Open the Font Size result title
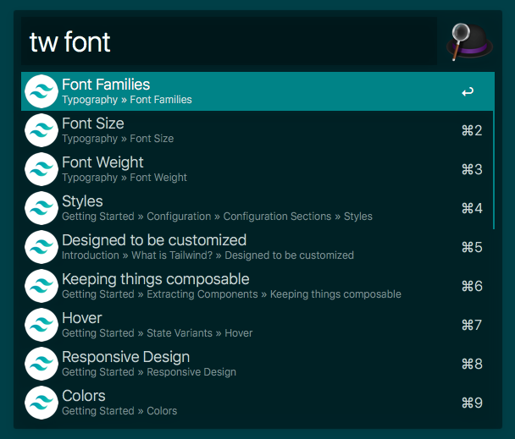 click(93, 123)
